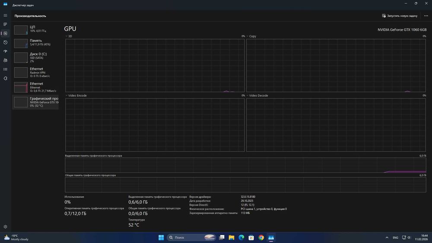Select the Память performance item
The image size is (432, 243).
pos(35,43)
